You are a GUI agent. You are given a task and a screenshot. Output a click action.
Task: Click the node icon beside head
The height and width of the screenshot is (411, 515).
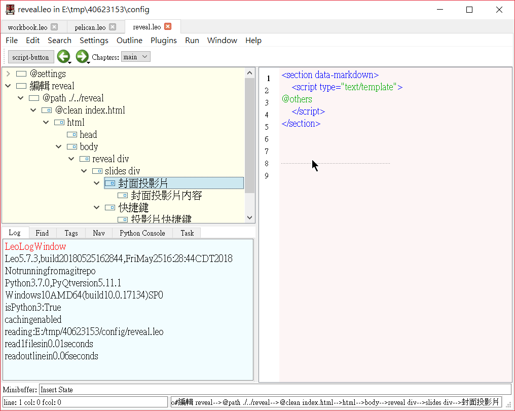[x=72, y=135]
